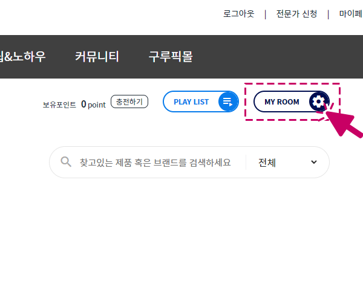Click the 충전하기 charge button

[129, 101]
